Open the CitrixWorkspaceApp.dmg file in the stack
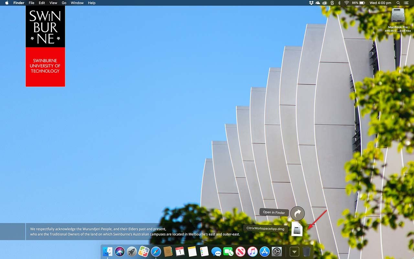Viewport: 414px width, 259px height. point(297,229)
